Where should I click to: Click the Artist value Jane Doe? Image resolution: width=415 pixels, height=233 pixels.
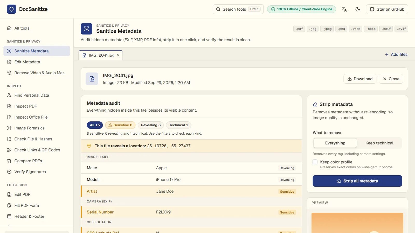165,191
